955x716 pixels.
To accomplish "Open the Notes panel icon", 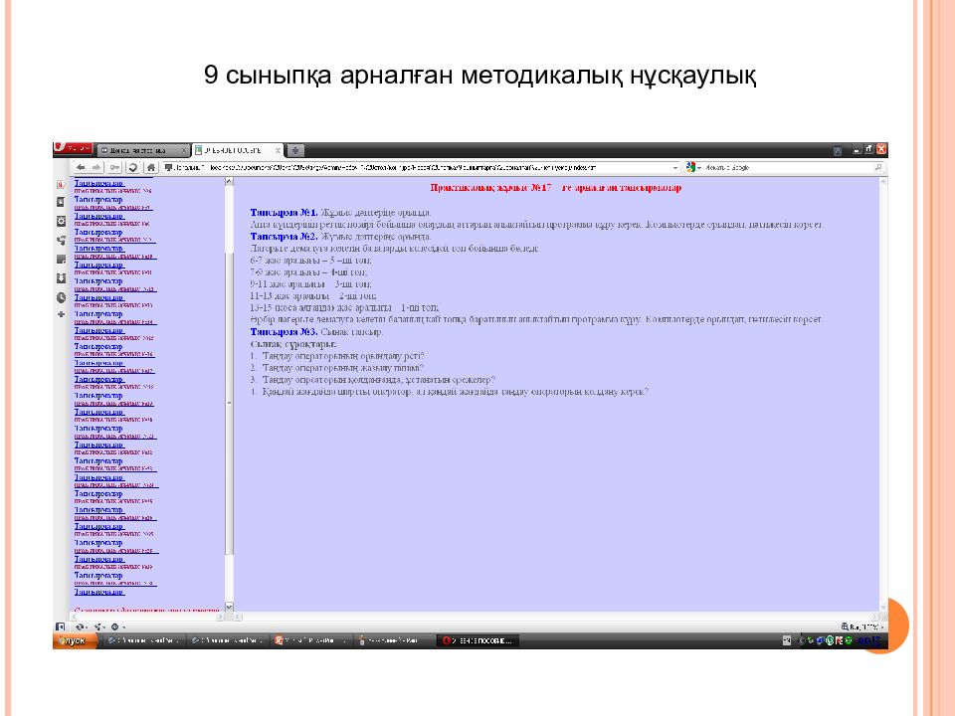I will point(61,260).
